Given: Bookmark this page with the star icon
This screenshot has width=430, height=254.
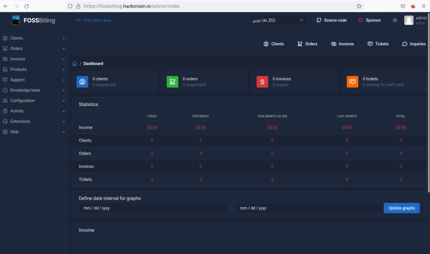Looking at the screenshot, I should click(x=359, y=6).
